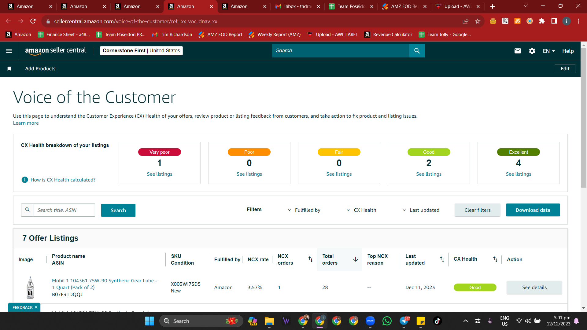Open the Cornerstone First account switcher
The height and width of the screenshot is (330, 587).
click(141, 51)
